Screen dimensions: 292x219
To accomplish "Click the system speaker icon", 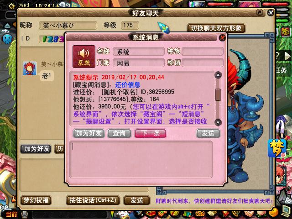I will coord(84,56).
